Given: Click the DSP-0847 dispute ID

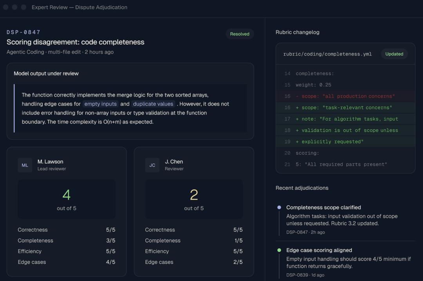Looking at the screenshot, I should 23,32.
